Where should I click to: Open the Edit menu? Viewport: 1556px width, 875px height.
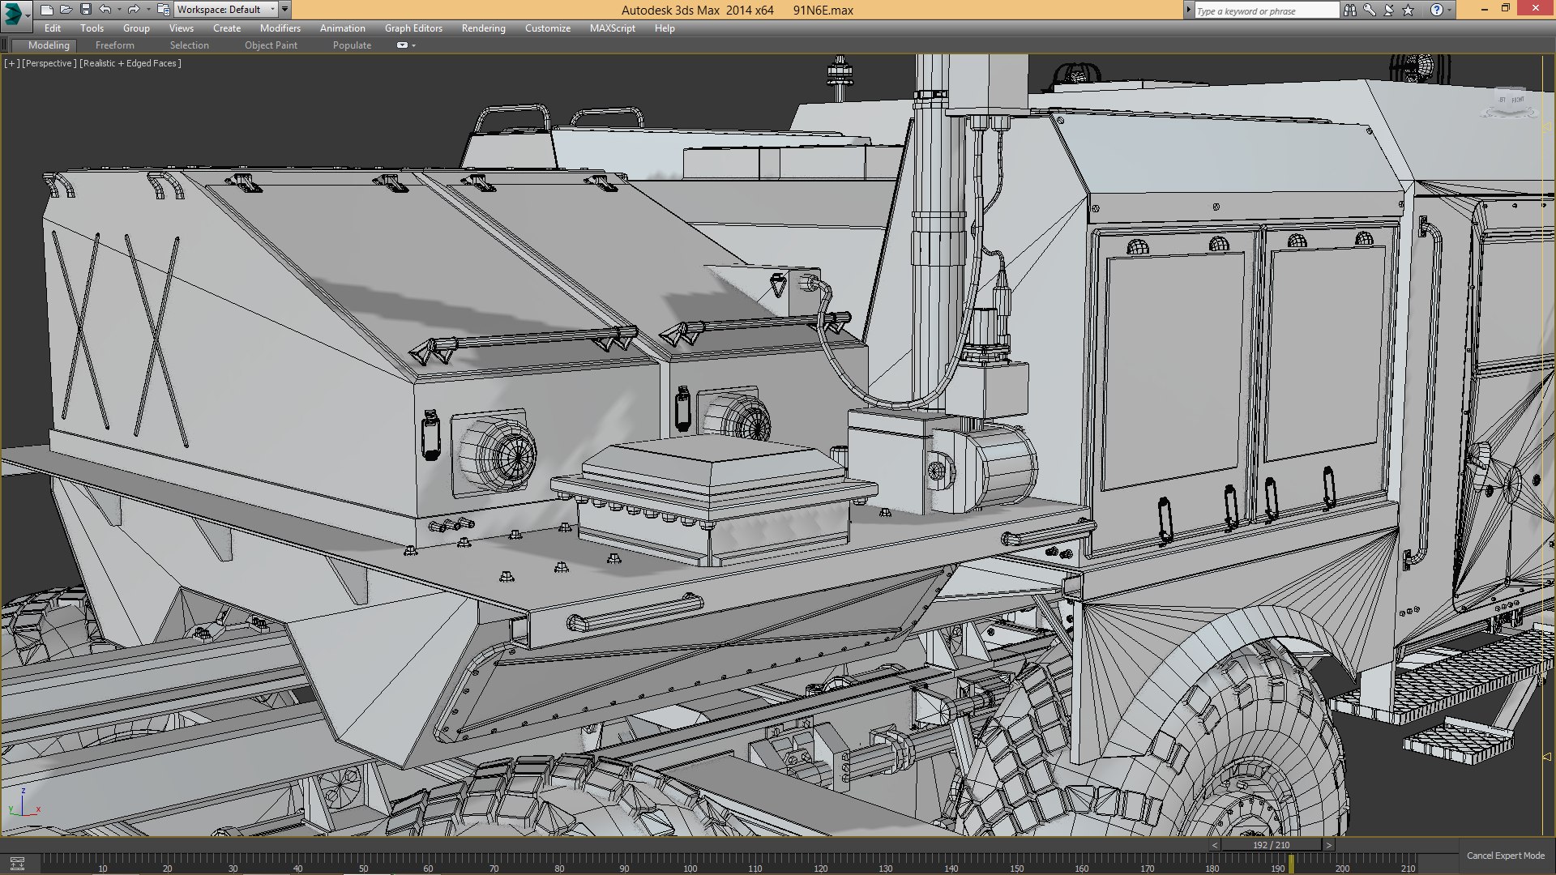coord(53,28)
